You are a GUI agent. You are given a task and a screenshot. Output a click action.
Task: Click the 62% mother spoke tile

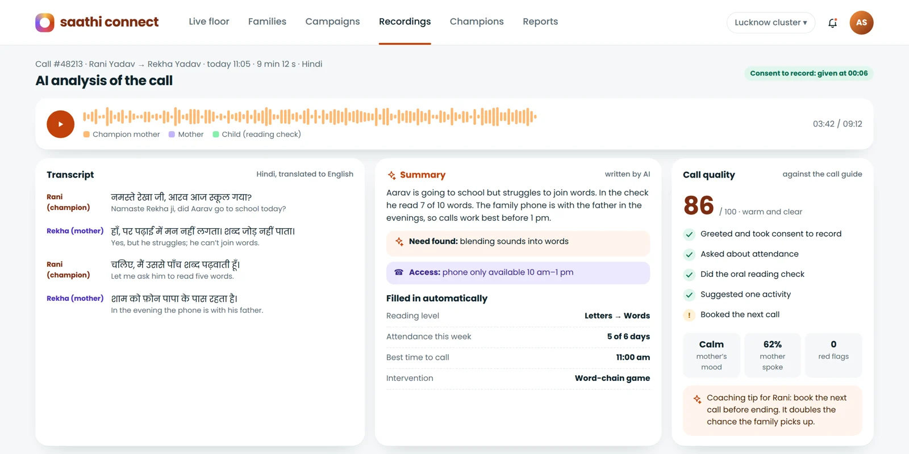pyautogui.click(x=773, y=355)
